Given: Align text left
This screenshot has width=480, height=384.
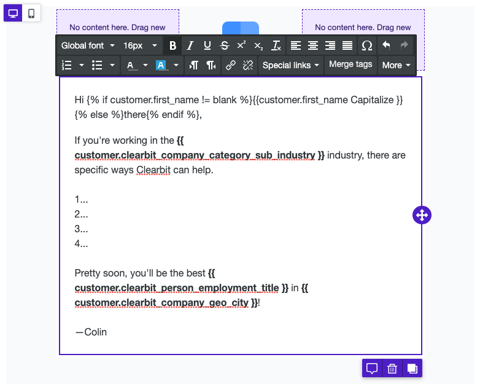Looking at the screenshot, I should tap(296, 45).
